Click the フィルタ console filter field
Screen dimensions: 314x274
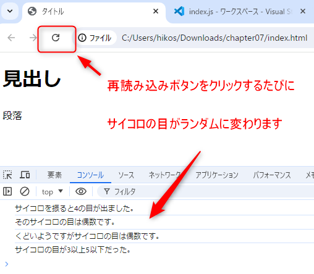(x=206, y=192)
